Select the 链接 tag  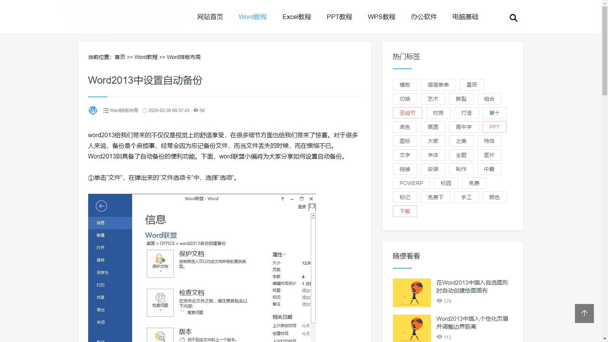405,169
